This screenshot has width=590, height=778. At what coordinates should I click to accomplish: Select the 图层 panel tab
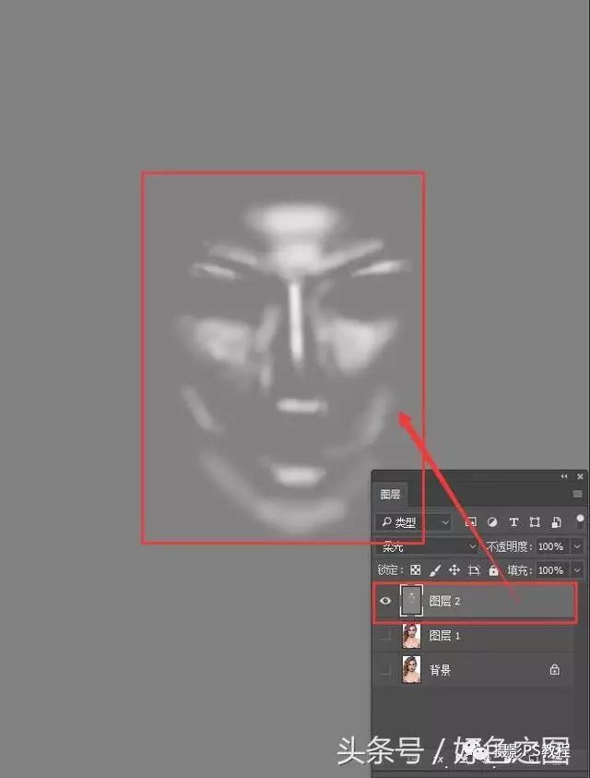[x=391, y=495]
